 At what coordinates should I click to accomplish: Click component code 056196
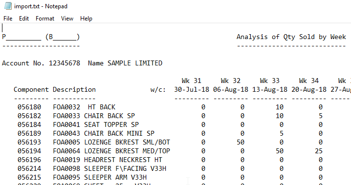point(29,160)
